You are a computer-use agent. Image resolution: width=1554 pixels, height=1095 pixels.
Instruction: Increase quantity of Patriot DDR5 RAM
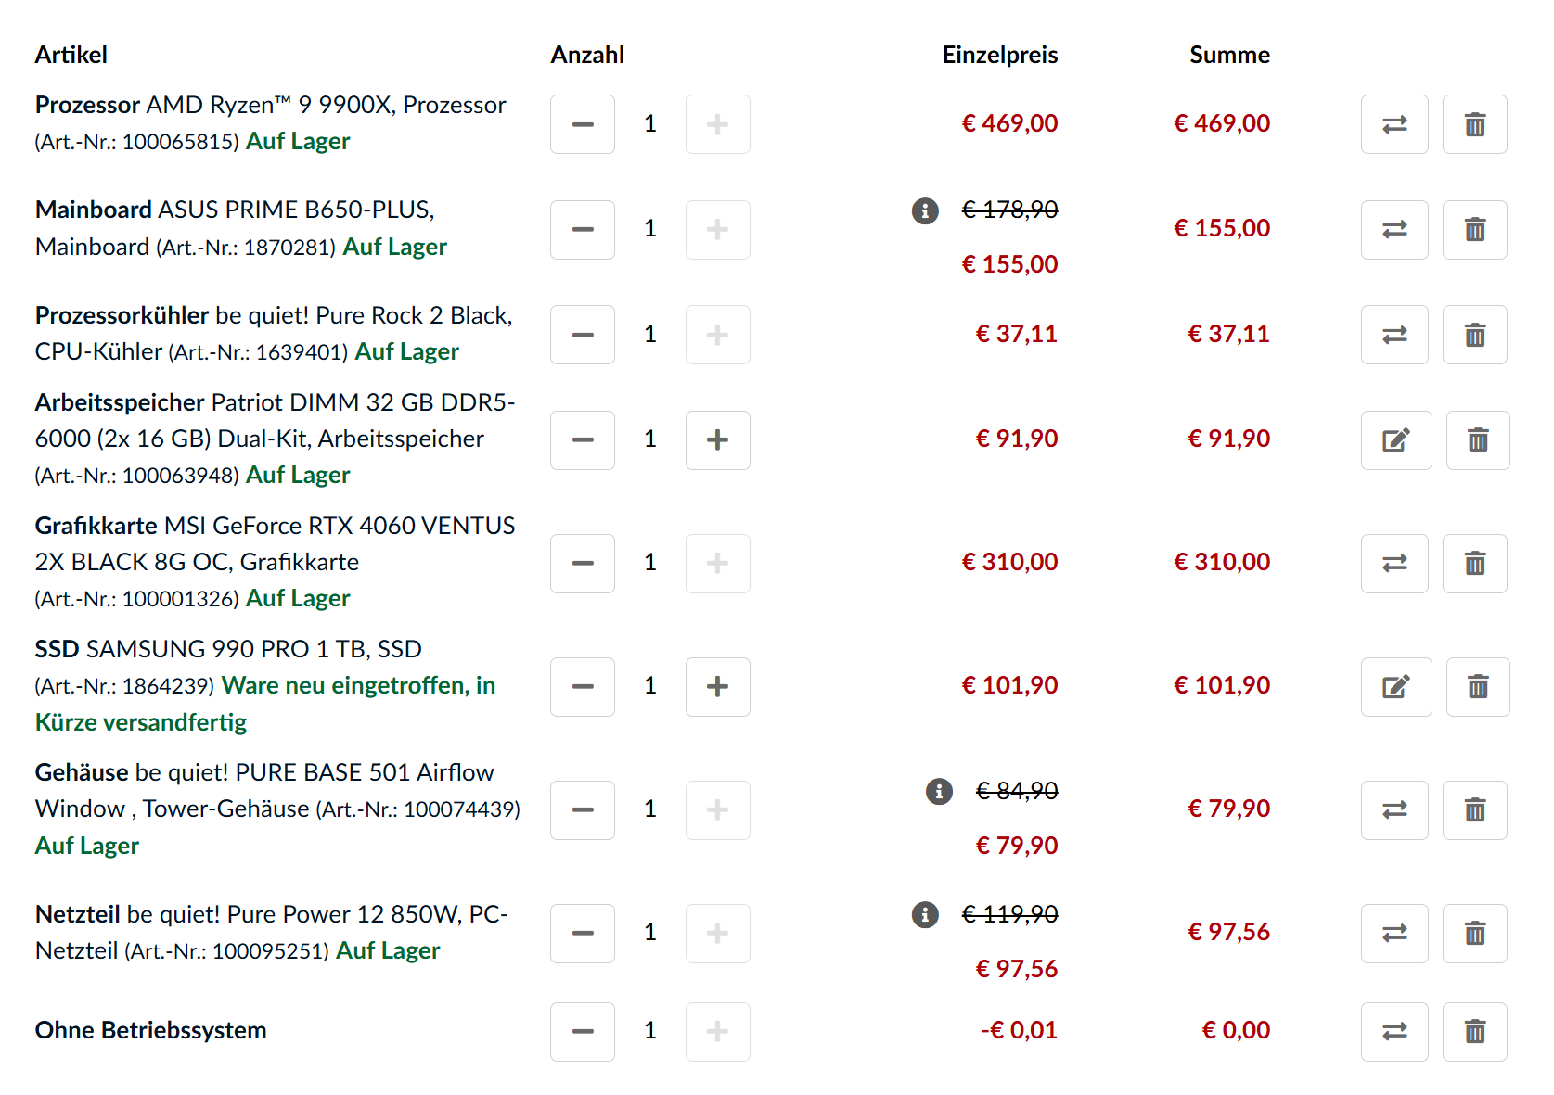point(717,440)
